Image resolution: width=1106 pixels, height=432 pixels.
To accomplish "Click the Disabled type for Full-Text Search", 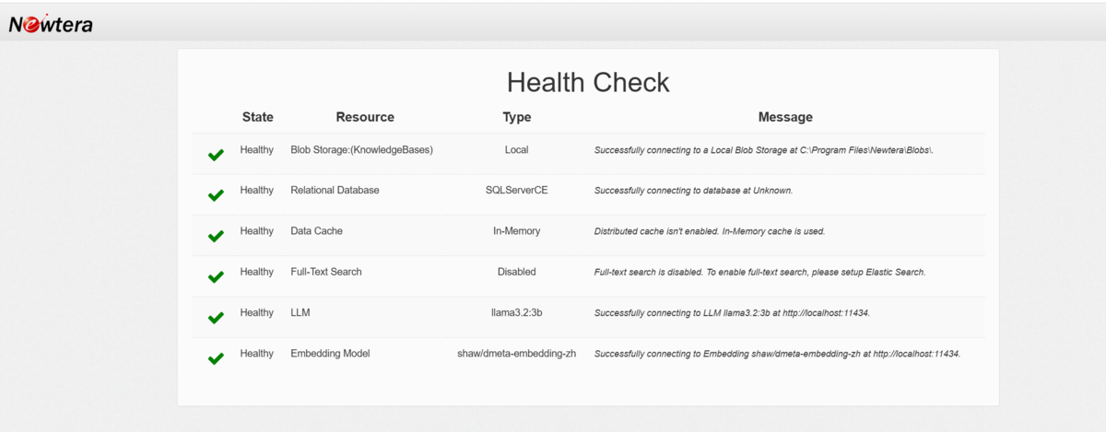I will pyautogui.click(x=516, y=272).
